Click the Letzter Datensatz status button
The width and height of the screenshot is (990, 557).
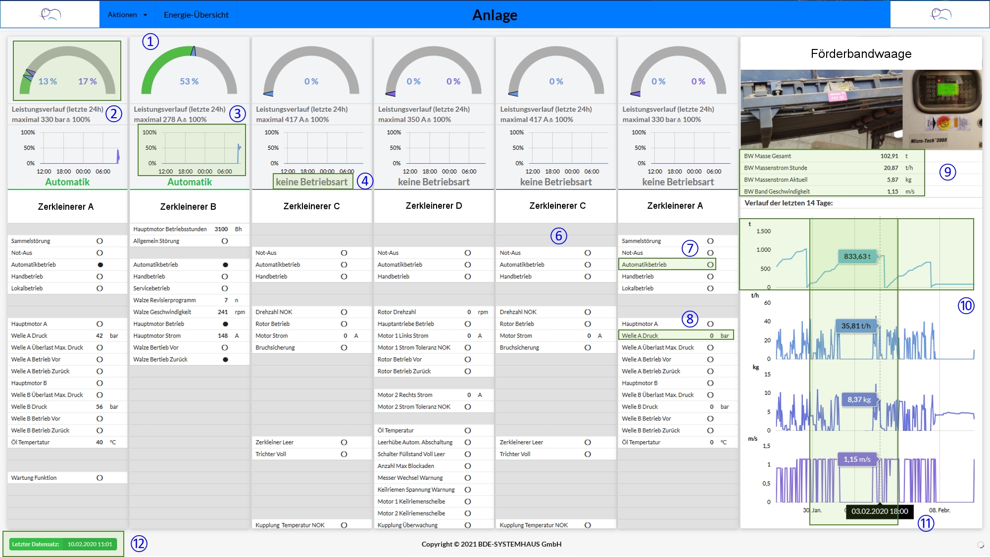[63, 544]
